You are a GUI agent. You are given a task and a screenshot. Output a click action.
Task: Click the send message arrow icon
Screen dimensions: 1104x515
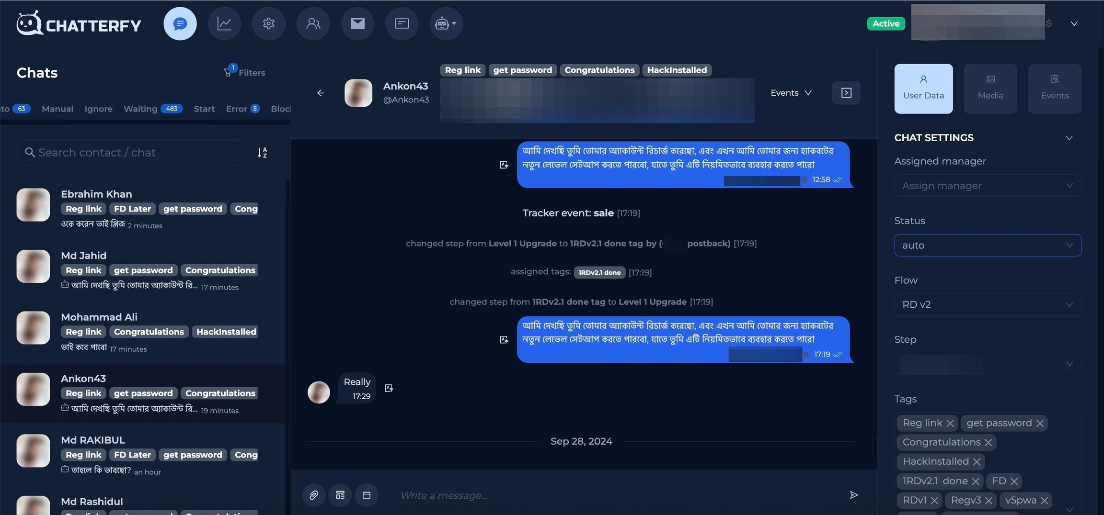[x=854, y=495]
